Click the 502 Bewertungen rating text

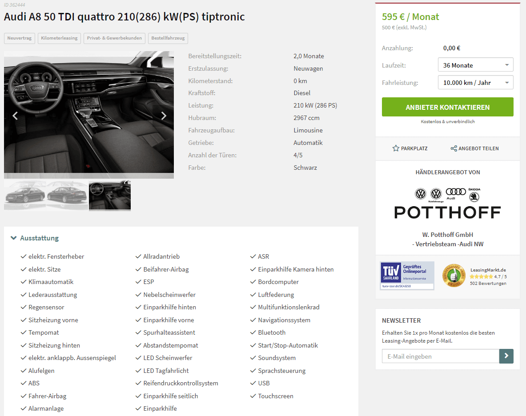coord(488,283)
